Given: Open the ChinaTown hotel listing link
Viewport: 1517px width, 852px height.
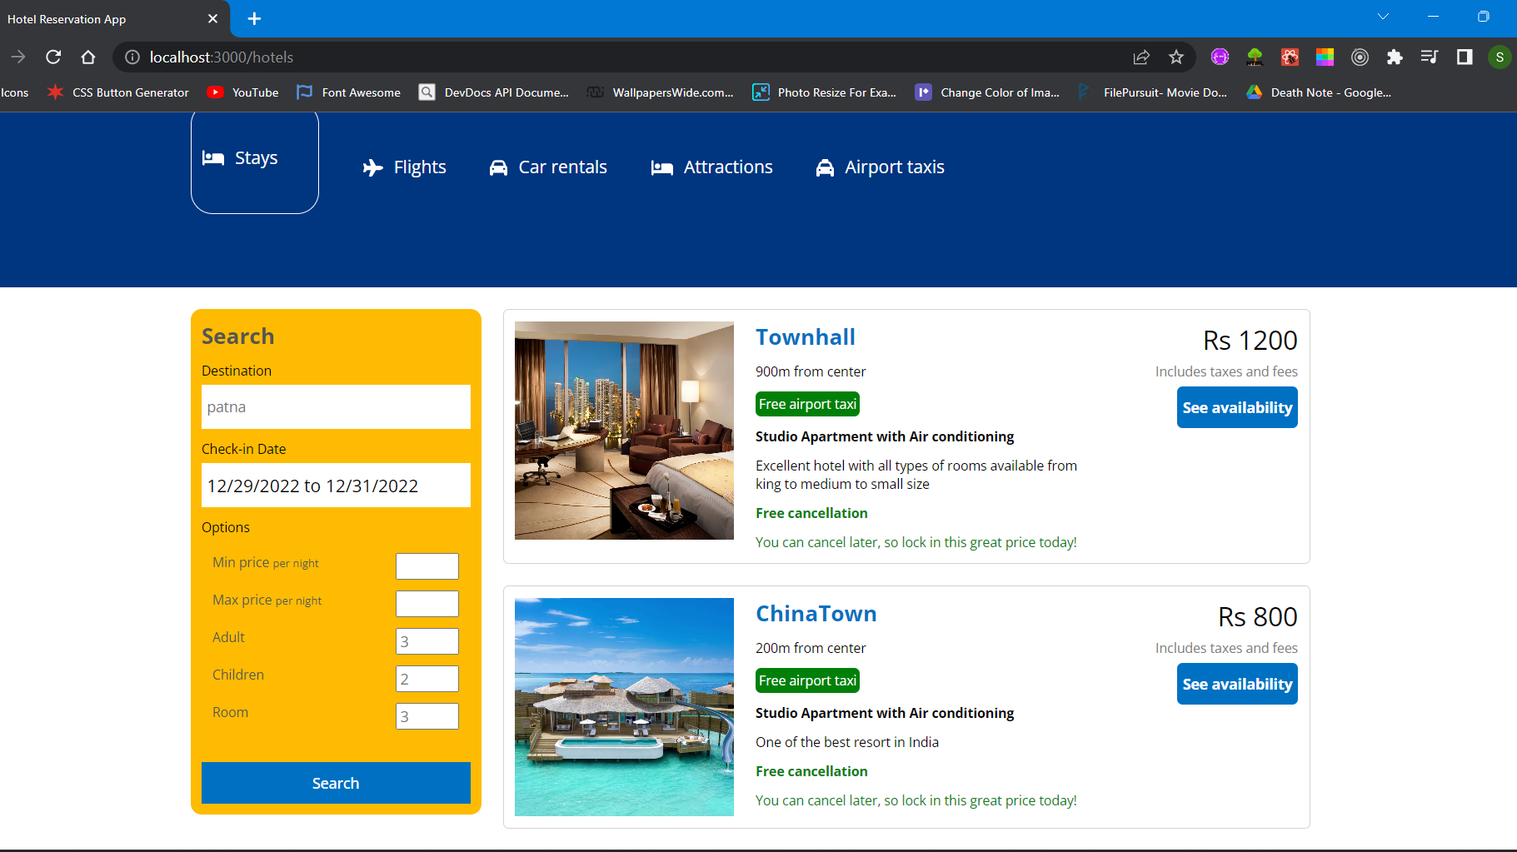Looking at the screenshot, I should (x=816, y=614).
